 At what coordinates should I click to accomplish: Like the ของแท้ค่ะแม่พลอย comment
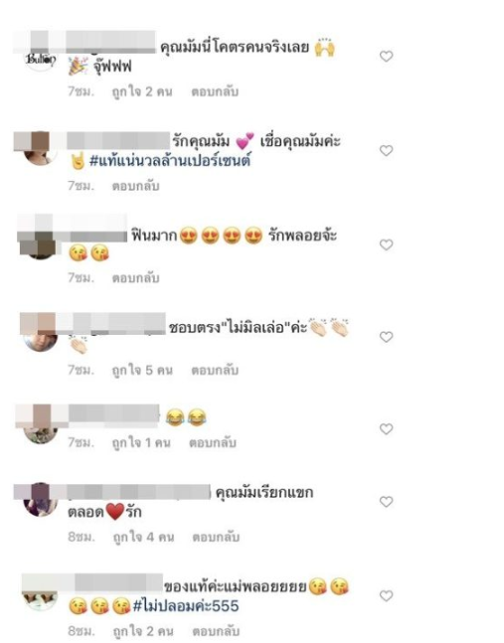(386, 596)
